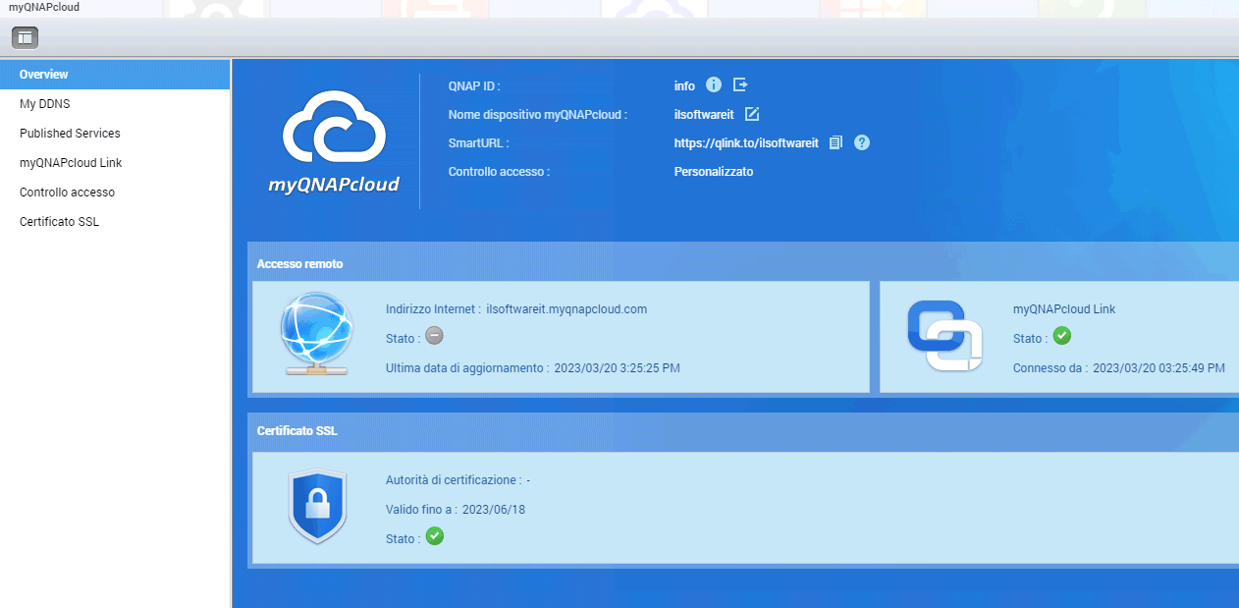Screen dimensions: 1239x608
Task: Click the myQNAPcloud Link green status check
Action: point(1061,336)
